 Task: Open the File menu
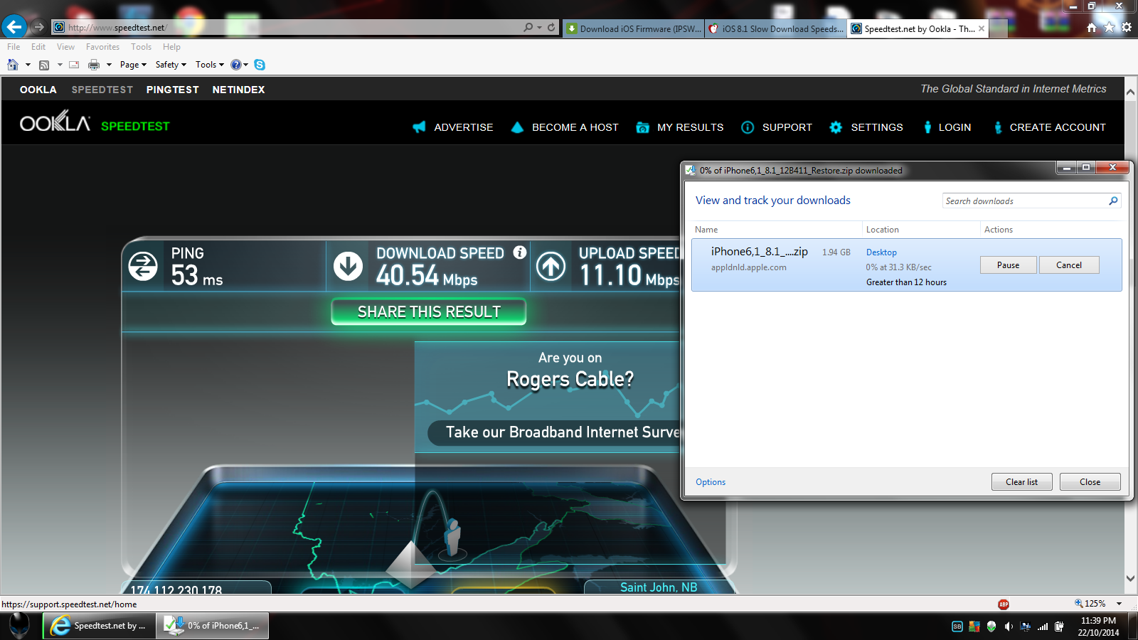(14, 47)
